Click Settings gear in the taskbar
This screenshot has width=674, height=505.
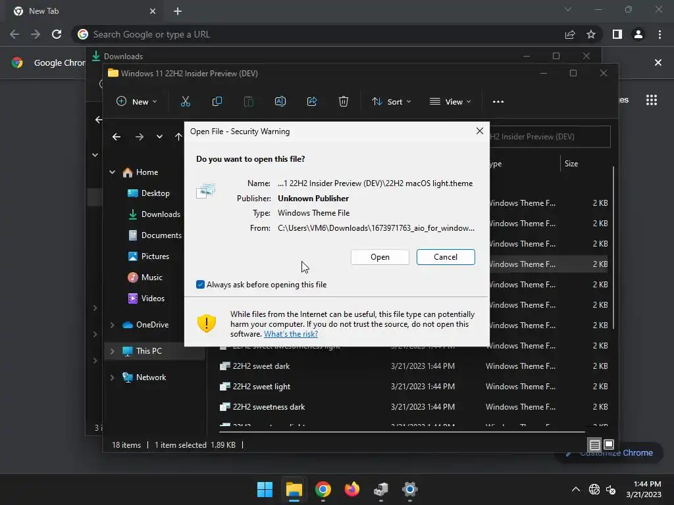coord(409,489)
